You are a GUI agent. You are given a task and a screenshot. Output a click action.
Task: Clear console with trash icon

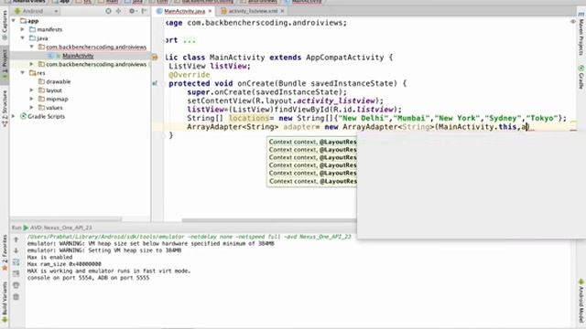coord(16,297)
